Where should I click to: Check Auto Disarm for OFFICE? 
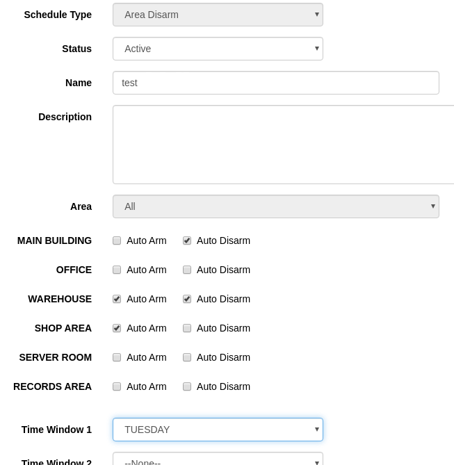[187, 270]
